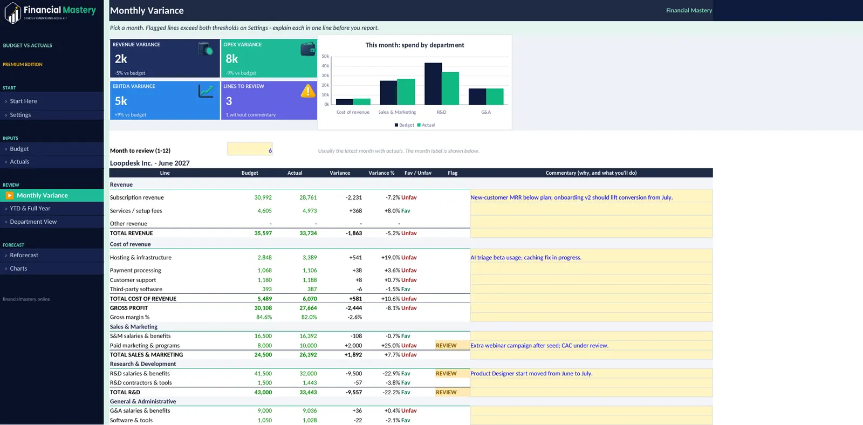Select the Sales & Marketing actual bar
Viewport: 863px width, 425px height.
(406, 92)
